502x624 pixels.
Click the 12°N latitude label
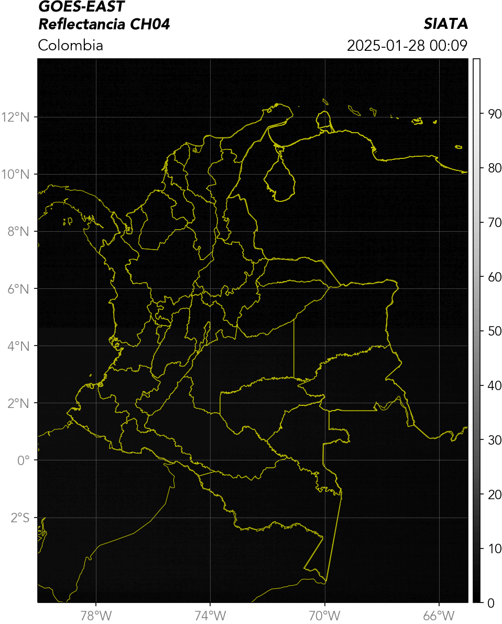[16, 117]
